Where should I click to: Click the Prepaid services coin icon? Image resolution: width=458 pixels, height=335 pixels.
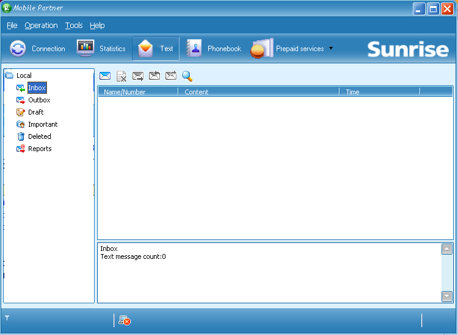(x=262, y=48)
